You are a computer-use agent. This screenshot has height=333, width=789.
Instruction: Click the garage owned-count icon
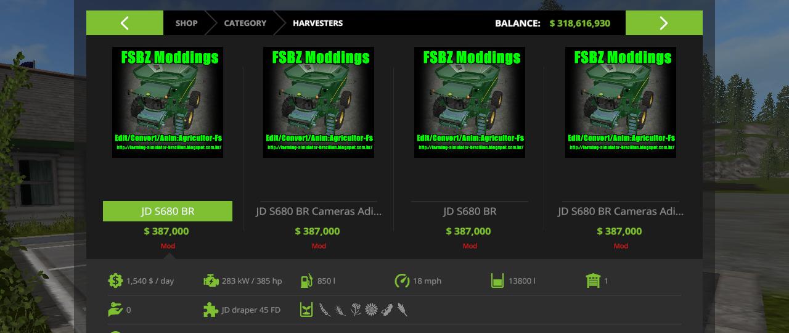pos(593,281)
